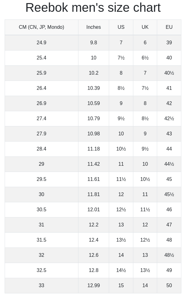
Task: Click the US size 13½ cell
Action: 121,240
